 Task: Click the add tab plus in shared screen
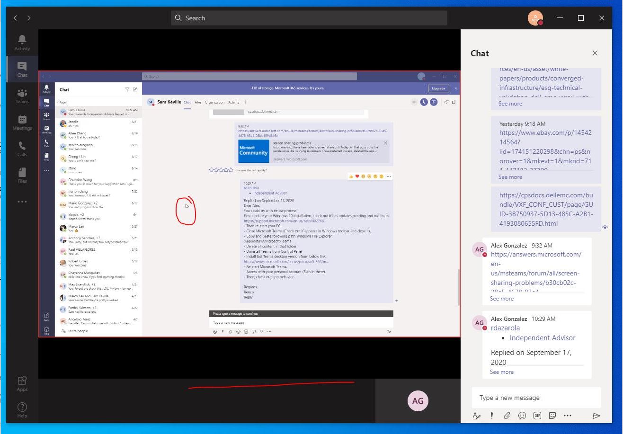point(245,102)
